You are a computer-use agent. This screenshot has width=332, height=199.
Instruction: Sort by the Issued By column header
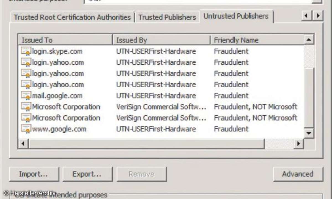161,40
